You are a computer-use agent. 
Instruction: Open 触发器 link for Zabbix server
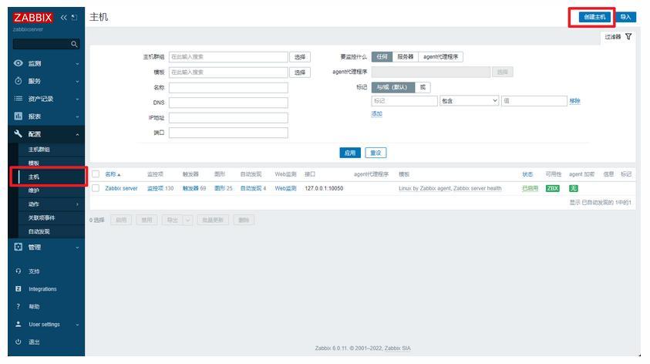[190, 188]
